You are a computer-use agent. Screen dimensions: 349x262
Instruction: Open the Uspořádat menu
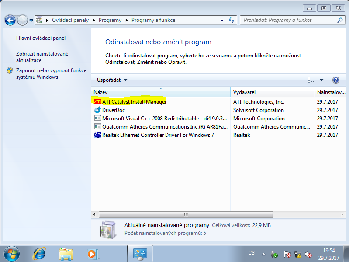coord(112,80)
